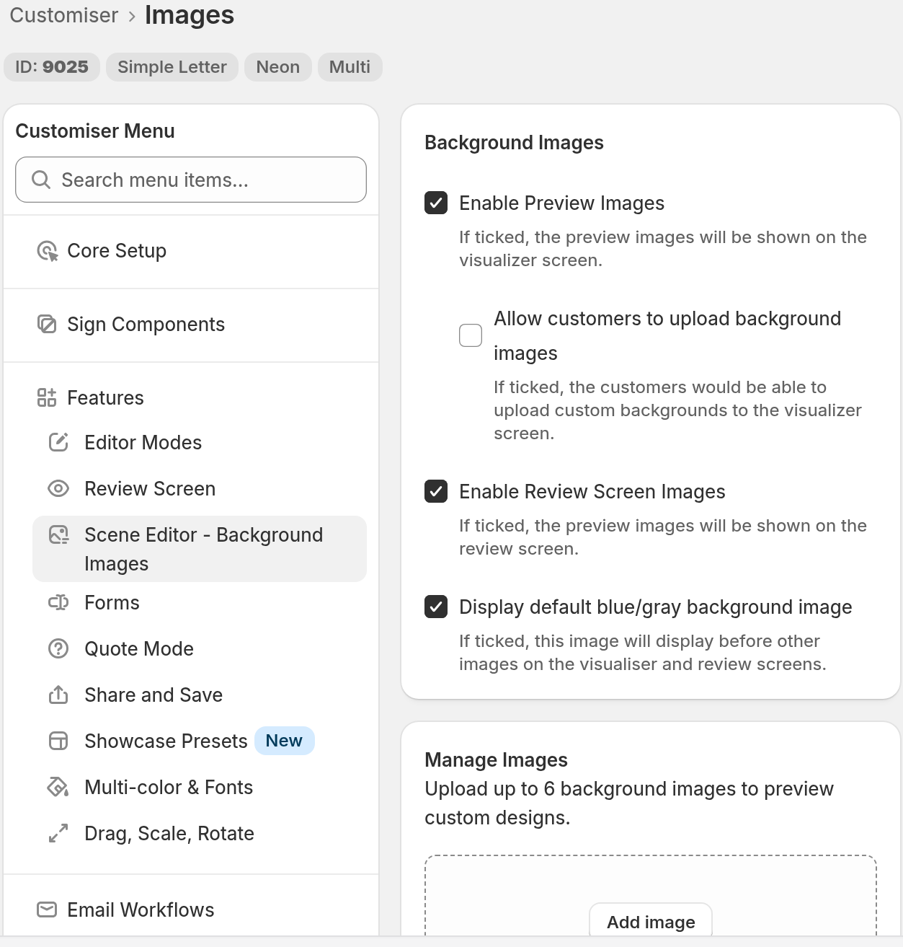This screenshot has height=947, width=903.
Task: Click the Display default blue/gray background label
Action: (655, 607)
